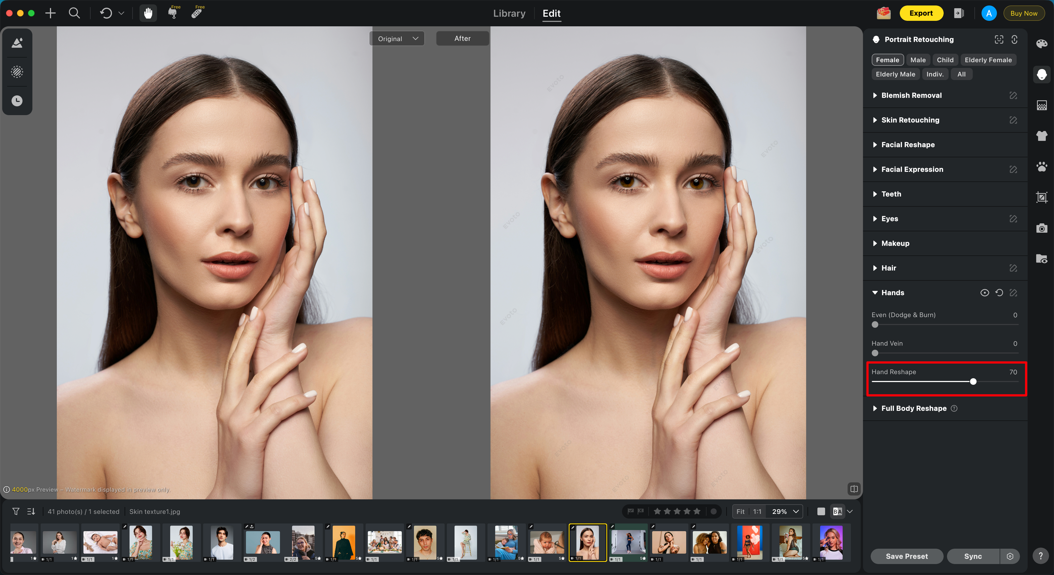Click the Save Preset button

tap(906, 556)
